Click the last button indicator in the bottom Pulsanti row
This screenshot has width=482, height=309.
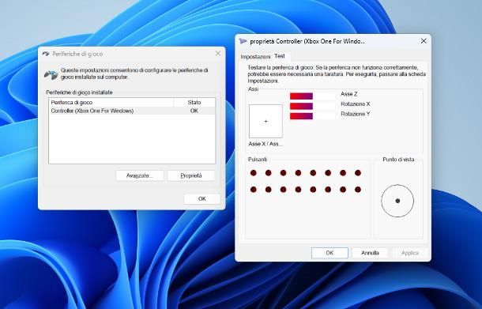point(358,190)
